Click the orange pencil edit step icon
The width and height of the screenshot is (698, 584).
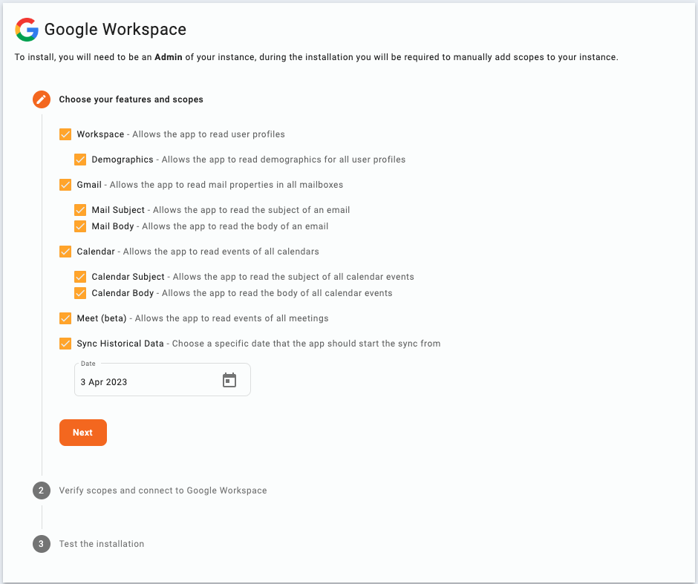tap(42, 99)
